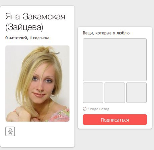This screenshot has height=150, width=154.
Task: Click the 4 года назад timestamp
Action: click(x=98, y=109)
